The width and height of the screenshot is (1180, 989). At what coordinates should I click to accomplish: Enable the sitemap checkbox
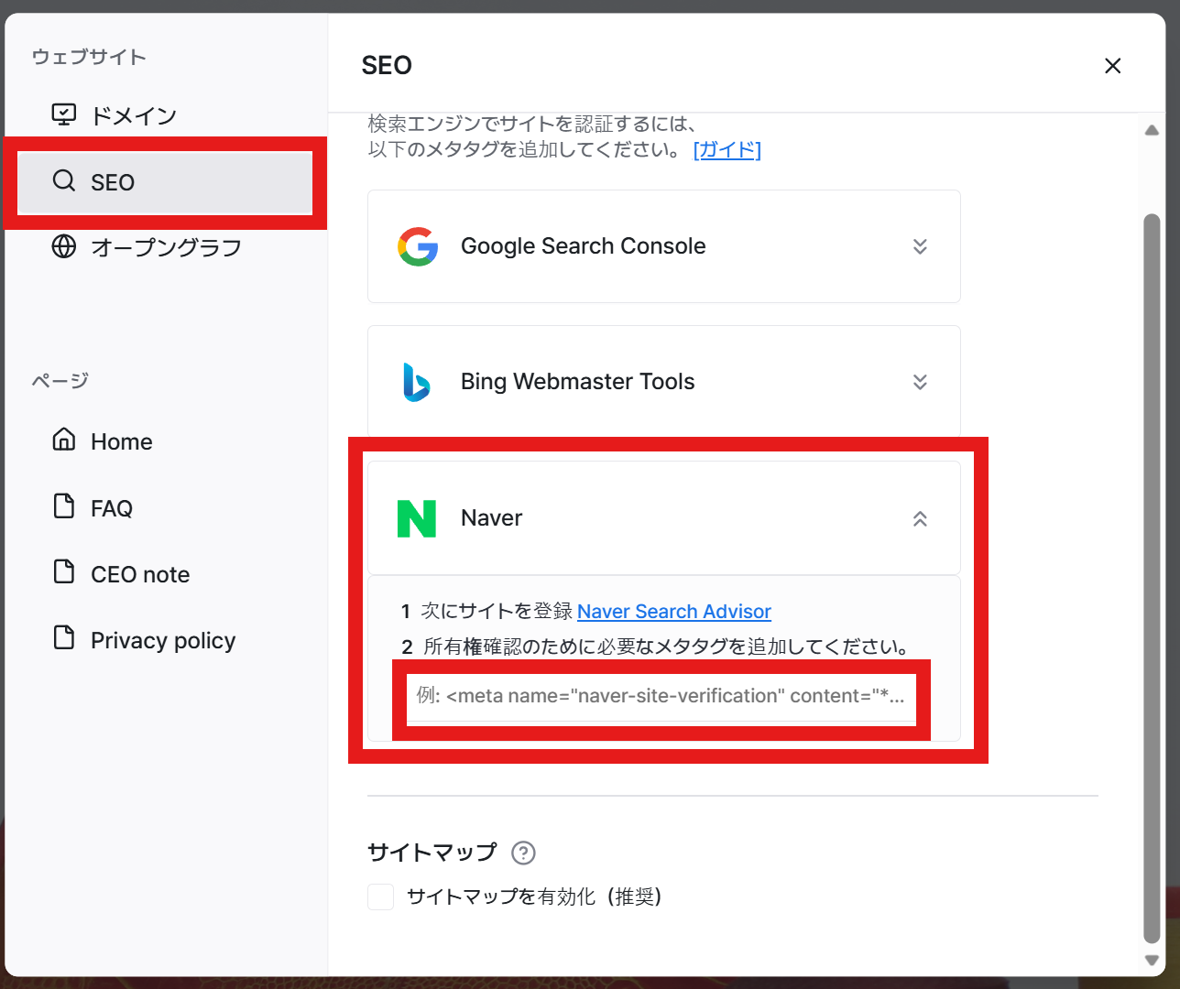(x=381, y=897)
